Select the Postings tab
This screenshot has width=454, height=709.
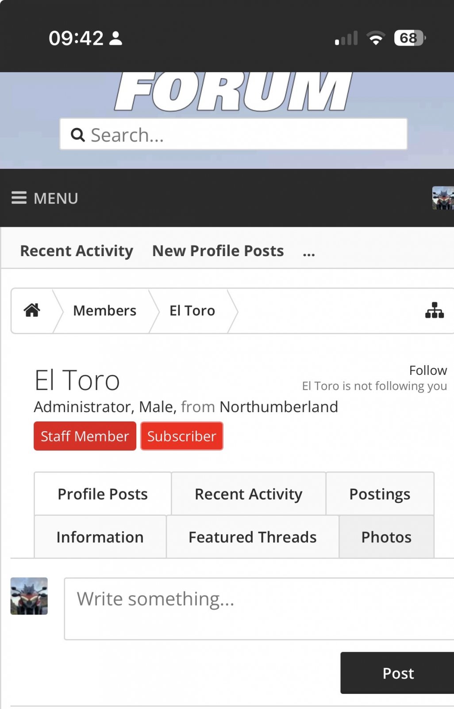380,494
